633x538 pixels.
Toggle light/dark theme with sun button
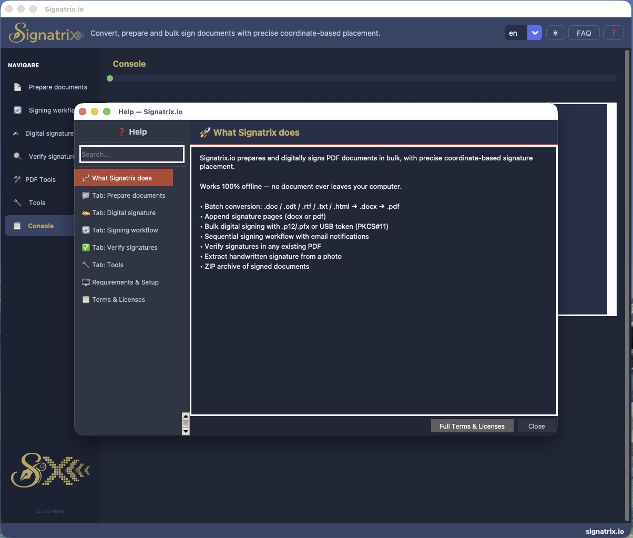555,33
